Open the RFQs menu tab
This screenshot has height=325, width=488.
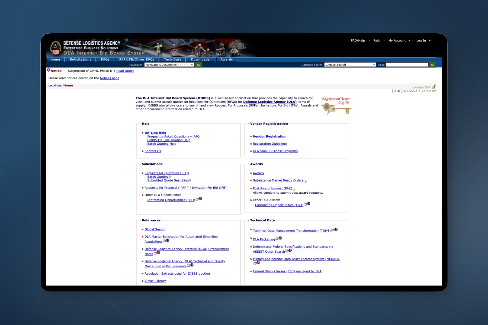(x=105, y=60)
